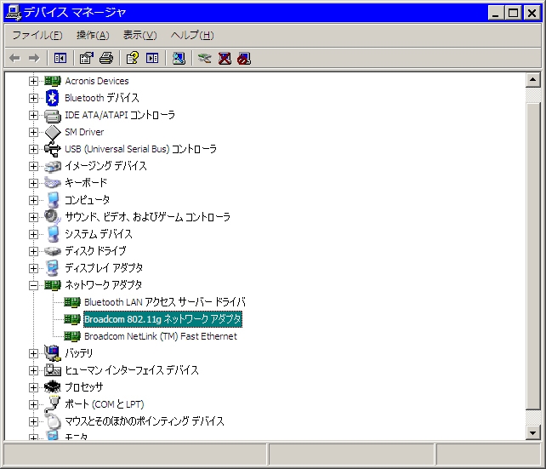
Task: Open the 操作(A) menu
Action: pos(93,35)
